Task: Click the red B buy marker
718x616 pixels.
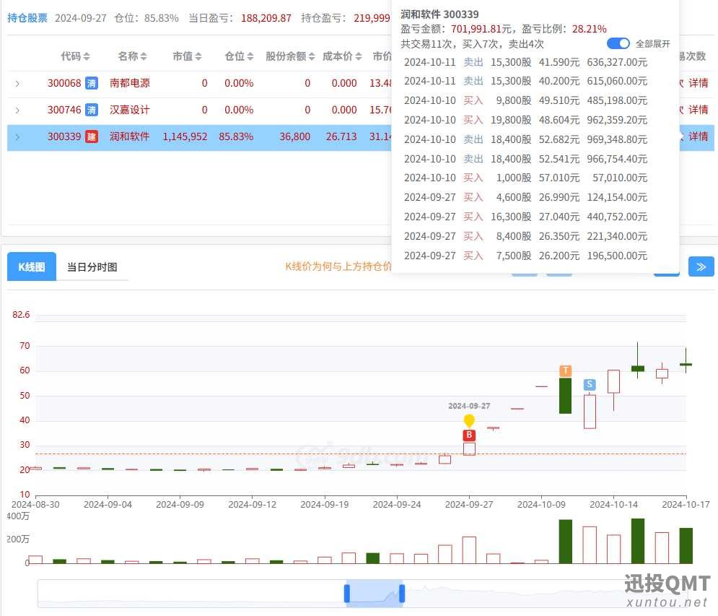Action: [469, 435]
